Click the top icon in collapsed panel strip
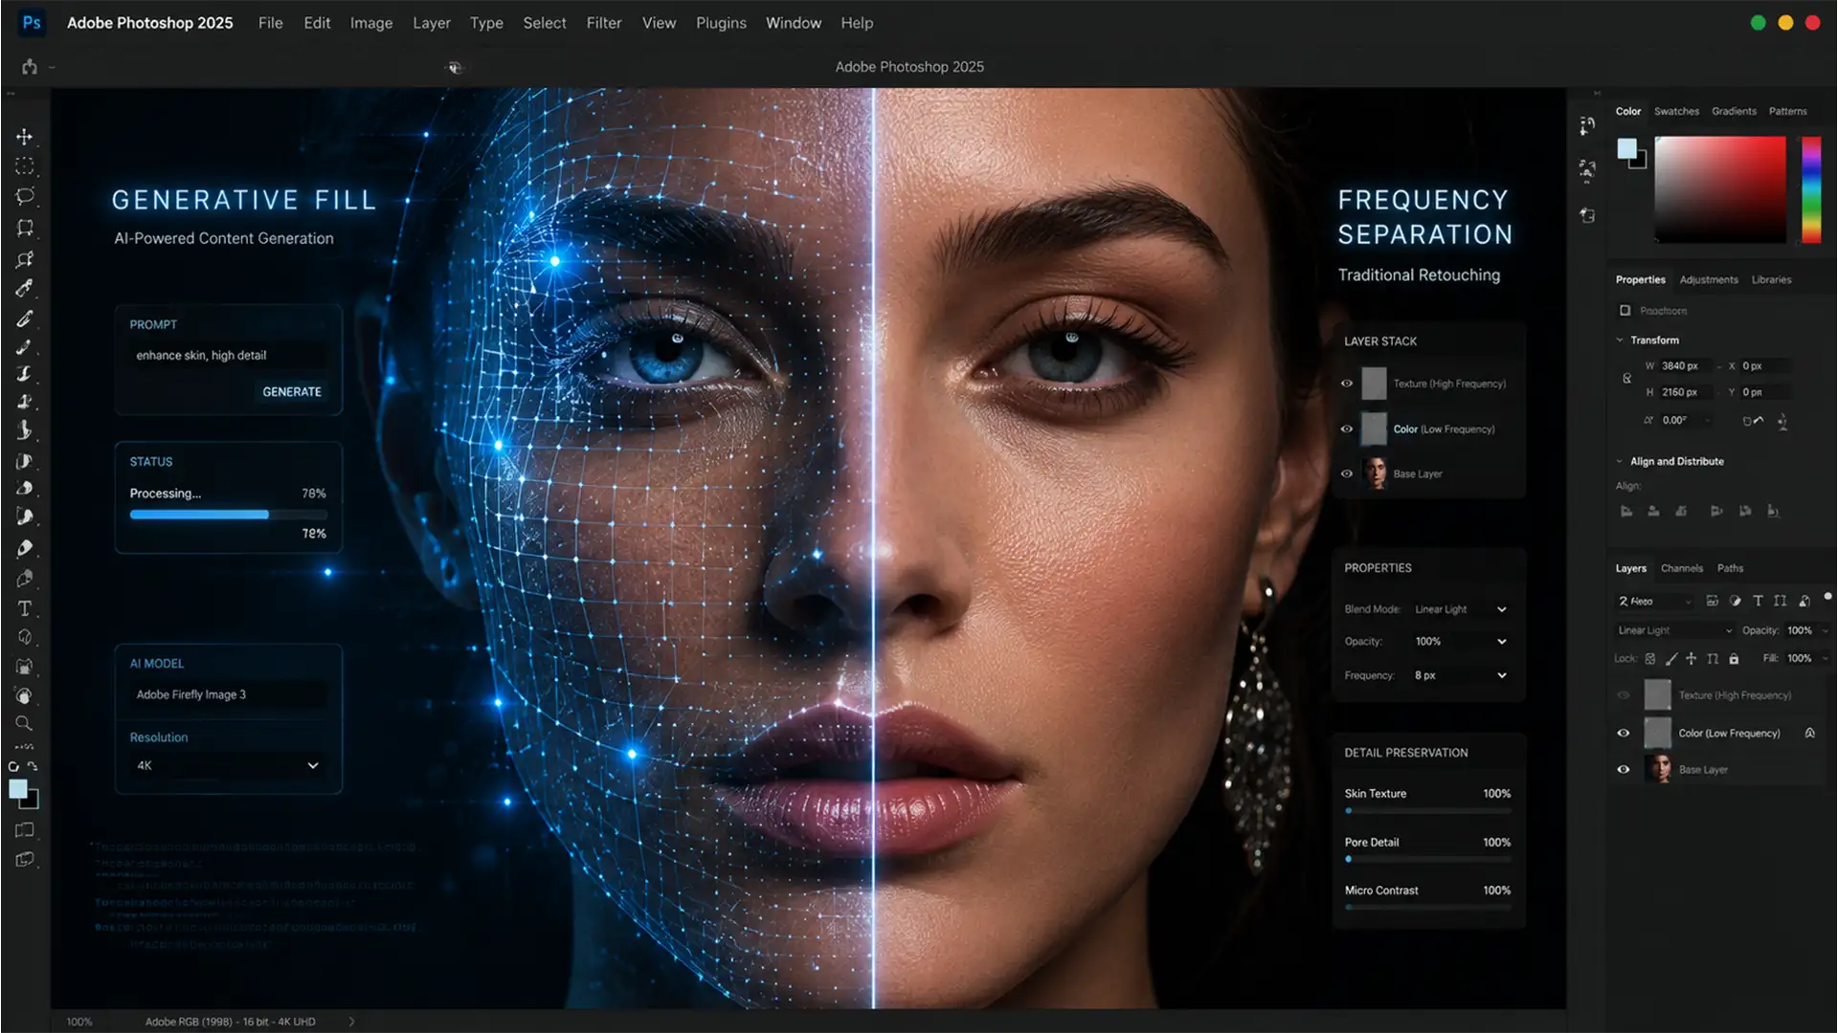1838x1033 pixels. coord(1587,125)
